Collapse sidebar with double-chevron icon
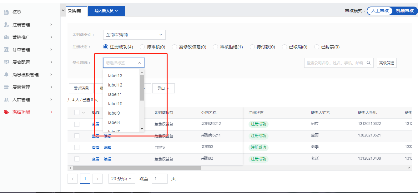 pyautogui.click(x=63, y=10)
